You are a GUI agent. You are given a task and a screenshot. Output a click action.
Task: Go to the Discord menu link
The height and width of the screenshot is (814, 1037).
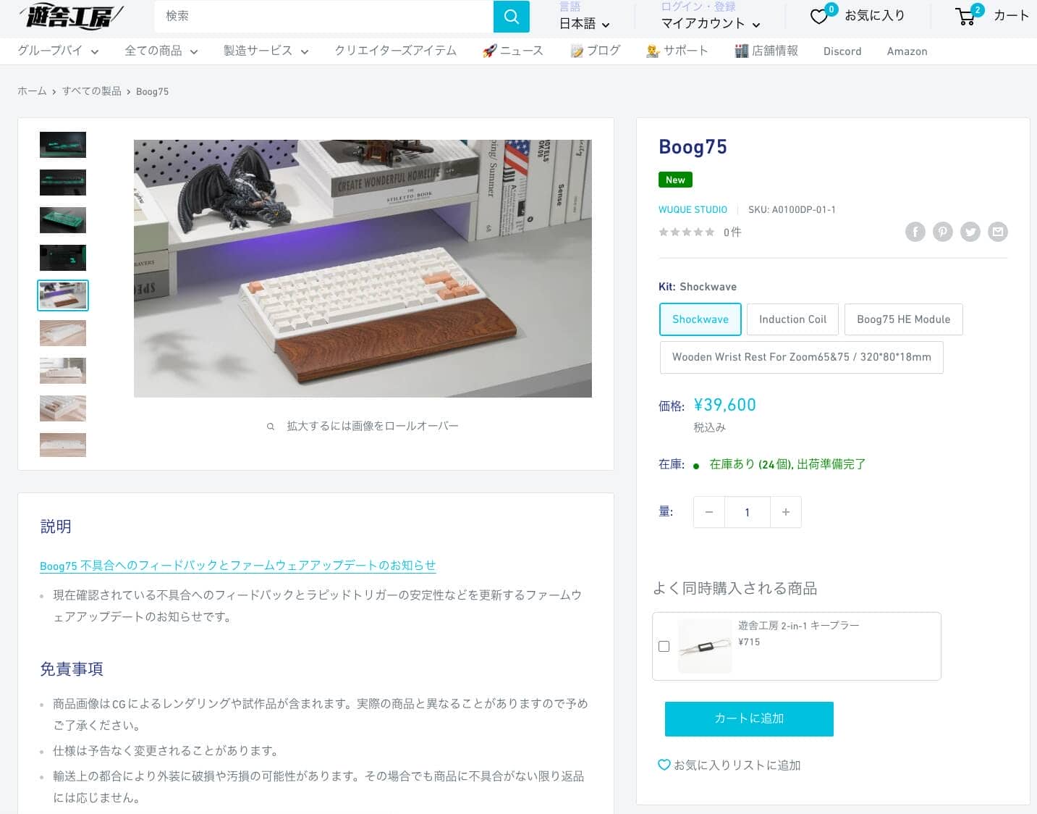tap(842, 51)
